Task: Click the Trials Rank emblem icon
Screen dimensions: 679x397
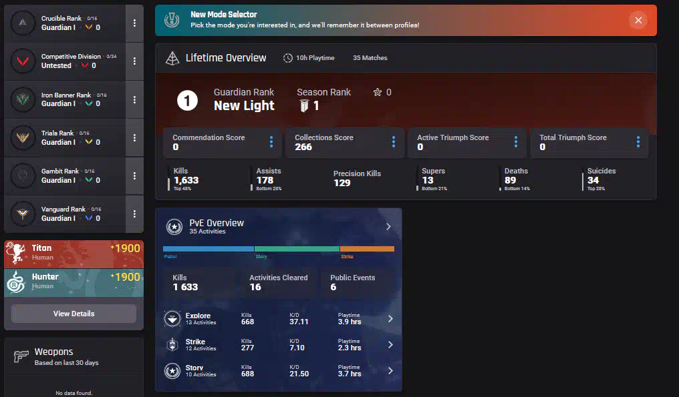Action: [23, 137]
